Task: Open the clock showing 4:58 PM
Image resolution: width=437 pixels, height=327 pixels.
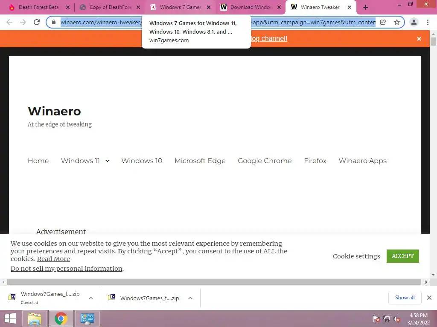Action: tap(418, 319)
